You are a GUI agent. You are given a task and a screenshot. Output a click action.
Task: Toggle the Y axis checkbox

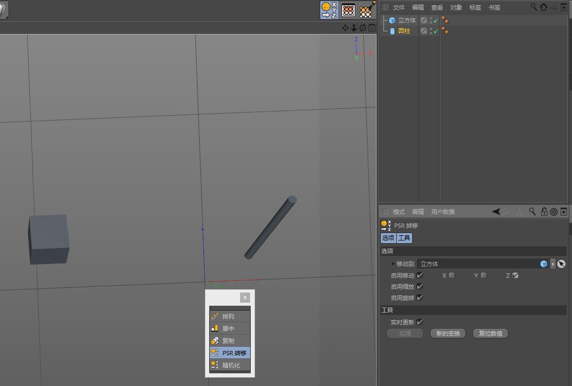click(483, 276)
